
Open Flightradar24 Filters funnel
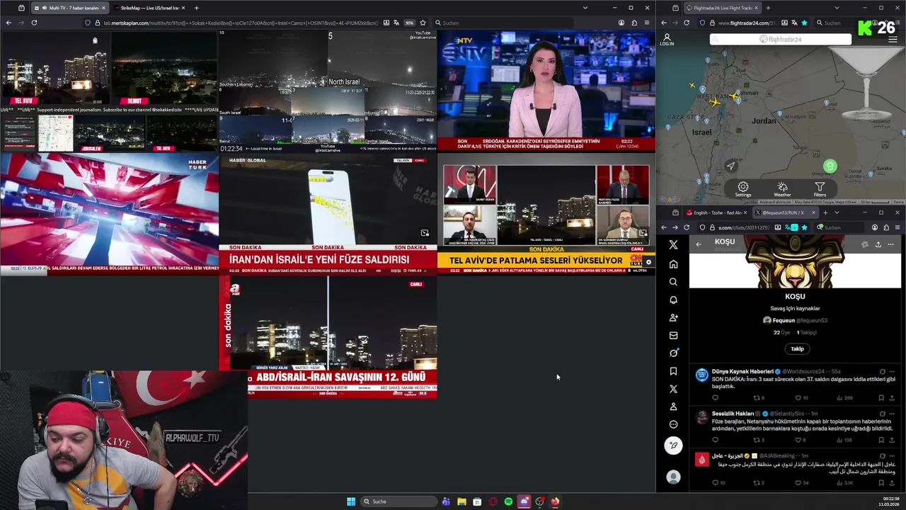tap(820, 190)
